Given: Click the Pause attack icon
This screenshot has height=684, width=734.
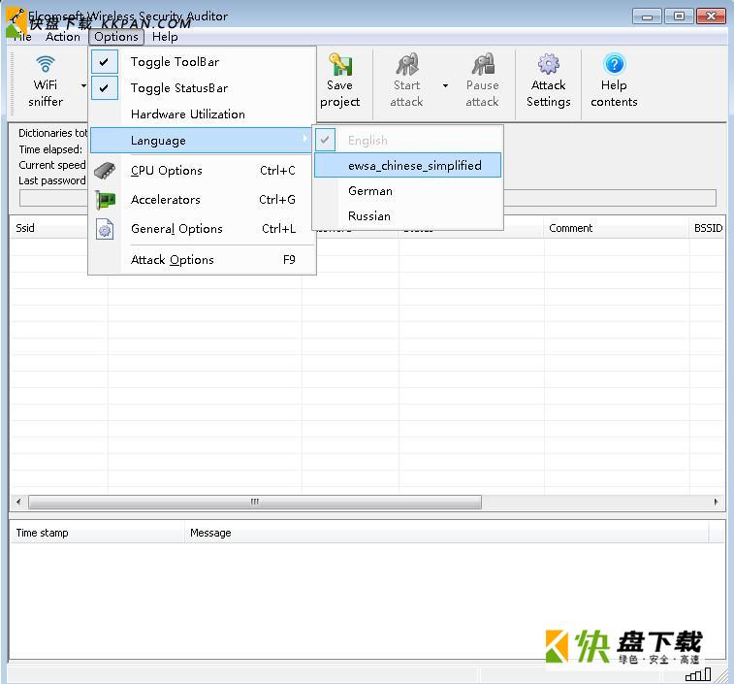Looking at the screenshot, I should click(x=483, y=64).
